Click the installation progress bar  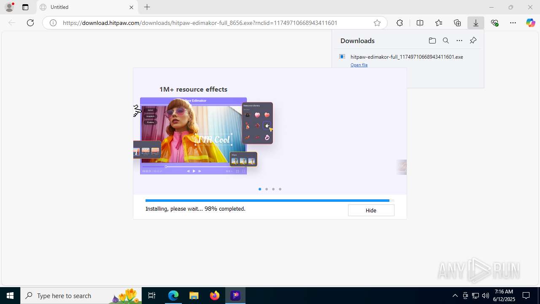270,201
